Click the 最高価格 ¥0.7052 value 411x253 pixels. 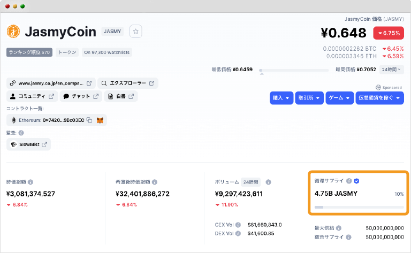point(367,70)
